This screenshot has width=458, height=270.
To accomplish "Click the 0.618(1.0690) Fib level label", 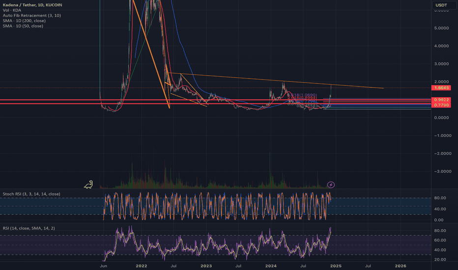I will point(302,95).
